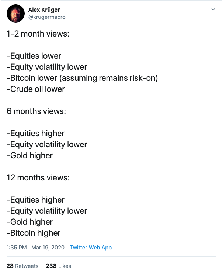
Task: Open the @krugermacro handle link
Action: click(x=47, y=17)
